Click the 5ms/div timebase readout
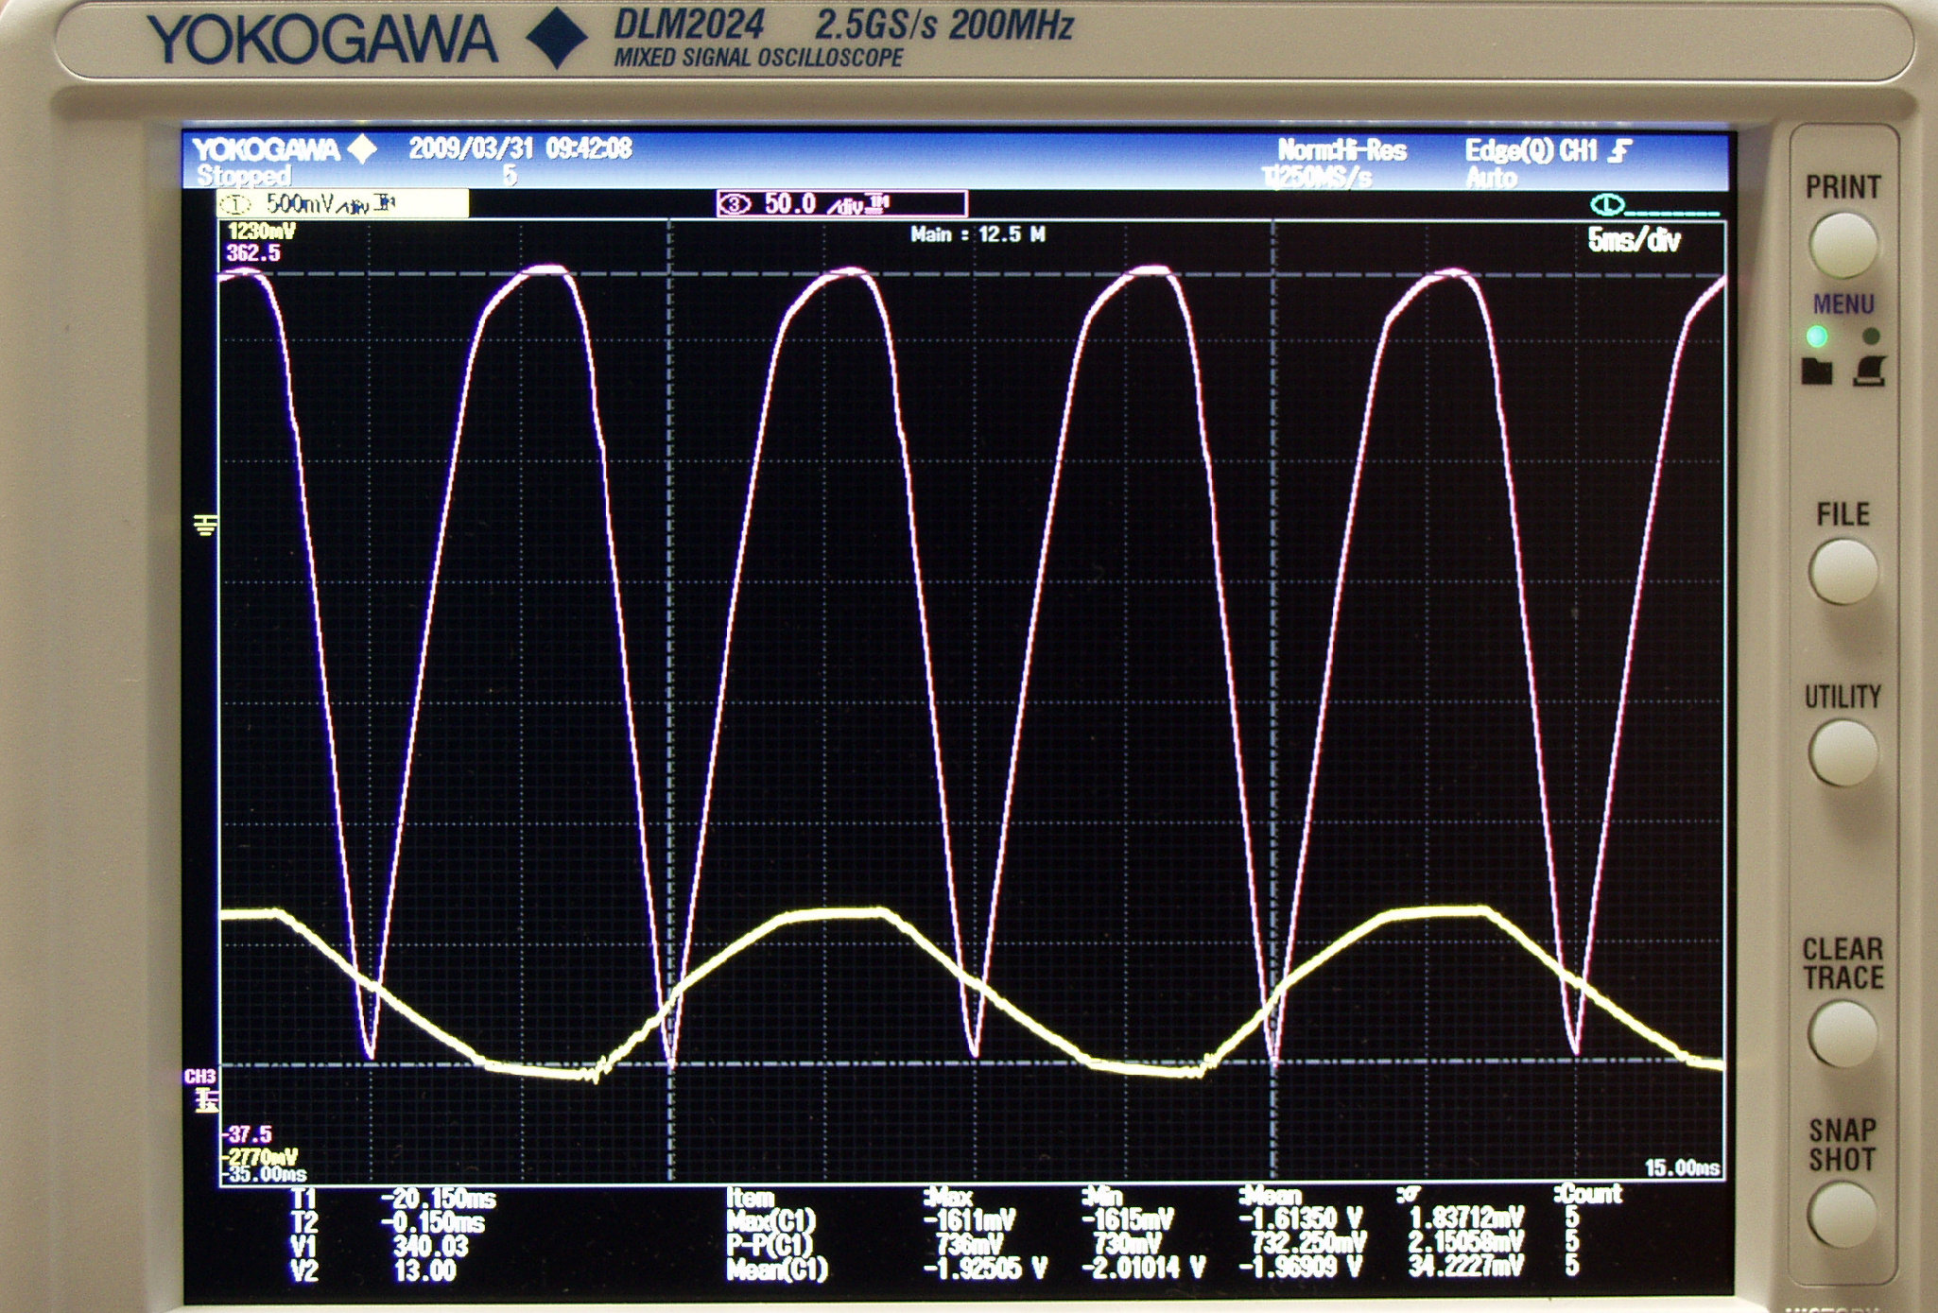This screenshot has height=1313, width=1938. click(1633, 241)
